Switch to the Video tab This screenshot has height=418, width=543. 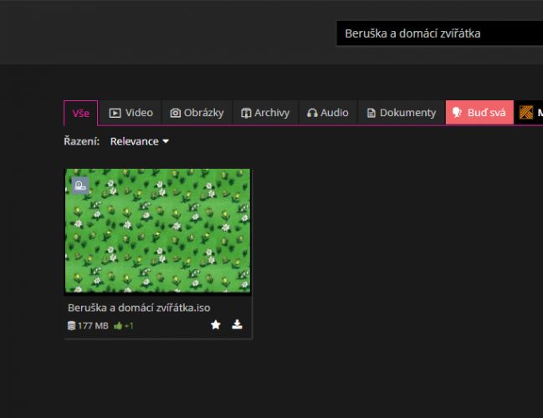[131, 113]
